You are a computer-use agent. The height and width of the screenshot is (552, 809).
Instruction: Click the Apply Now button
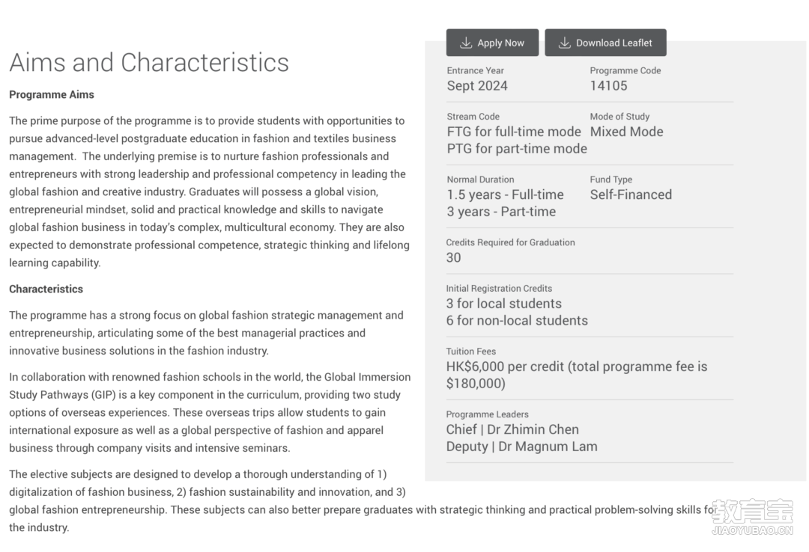tap(492, 43)
